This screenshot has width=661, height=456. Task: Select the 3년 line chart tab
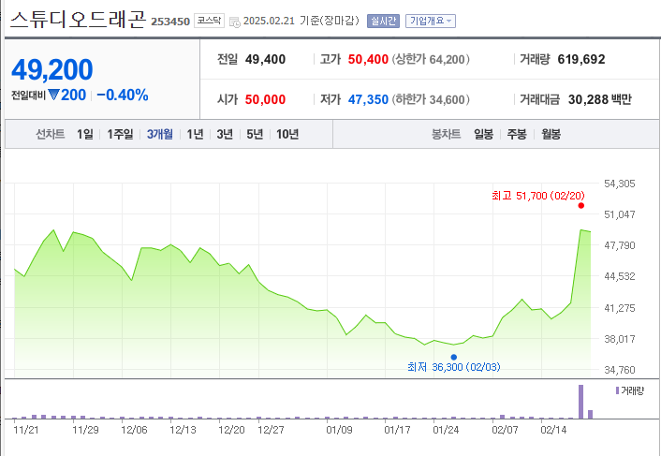point(225,135)
